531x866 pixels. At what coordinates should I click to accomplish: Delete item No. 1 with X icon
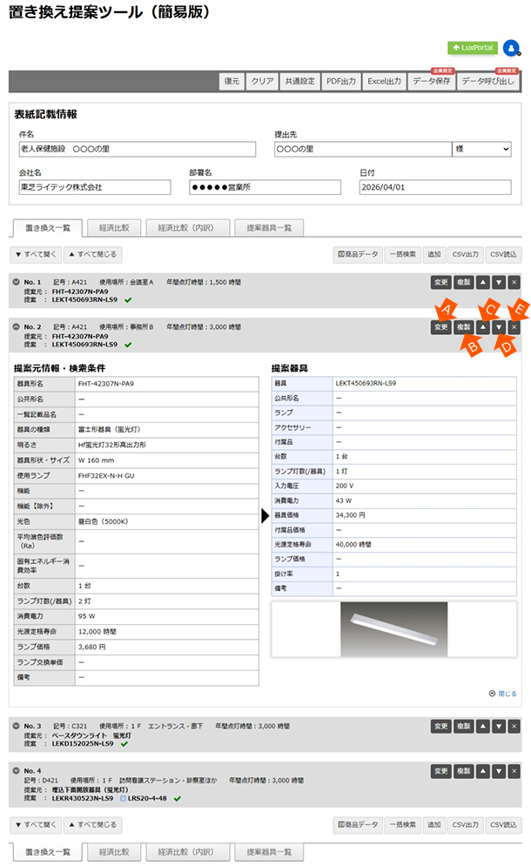coord(514,283)
